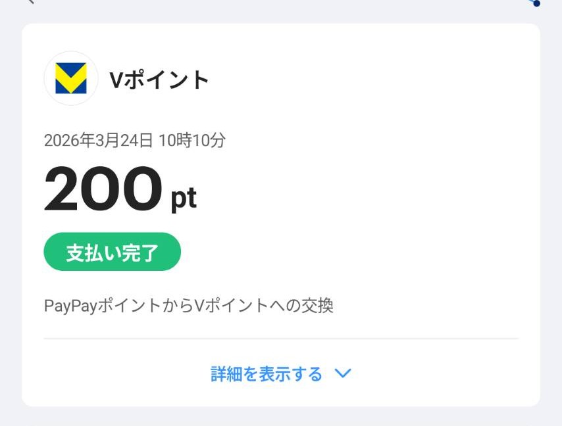Image resolution: width=562 pixels, height=426 pixels.
Task: Tap the green 支払い完了 status badge
Action: click(x=112, y=252)
